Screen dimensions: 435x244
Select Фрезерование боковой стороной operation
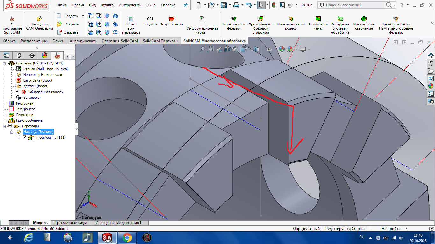tap(261, 25)
